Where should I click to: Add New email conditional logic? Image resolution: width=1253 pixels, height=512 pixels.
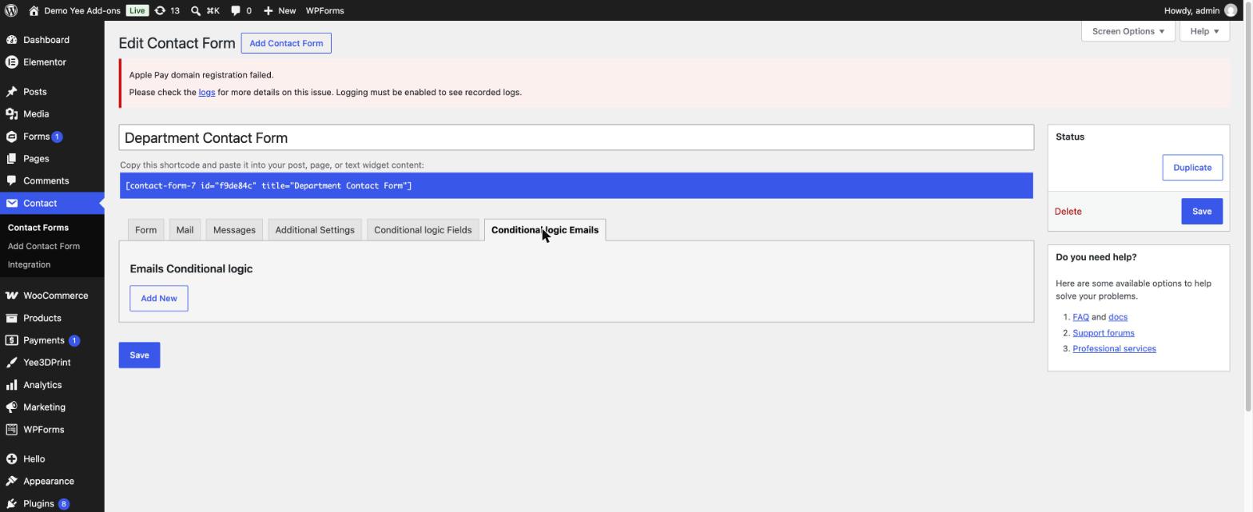point(159,299)
